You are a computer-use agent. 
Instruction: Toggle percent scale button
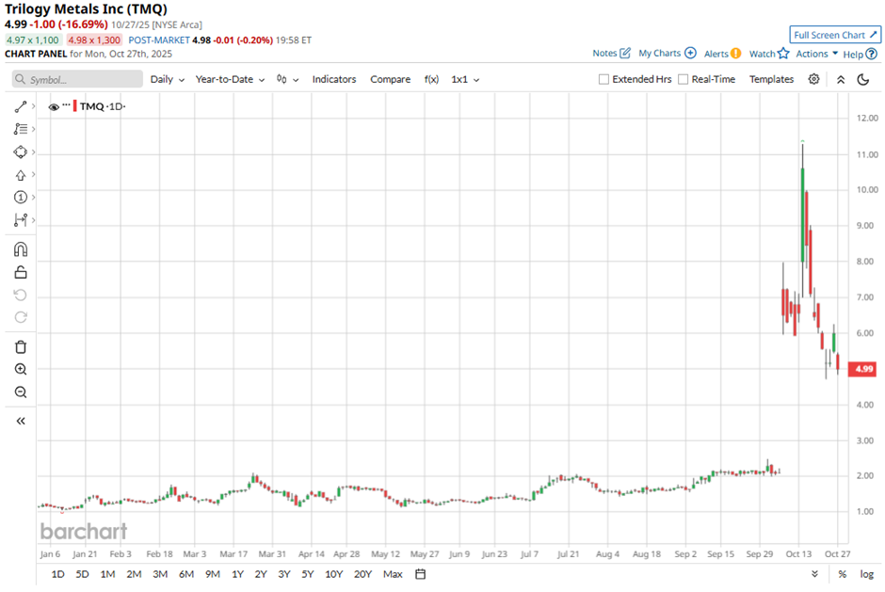pos(842,574)
